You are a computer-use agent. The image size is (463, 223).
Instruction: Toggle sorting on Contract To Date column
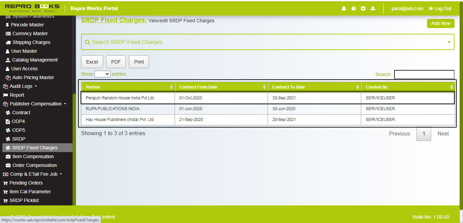tap(357, 87)
